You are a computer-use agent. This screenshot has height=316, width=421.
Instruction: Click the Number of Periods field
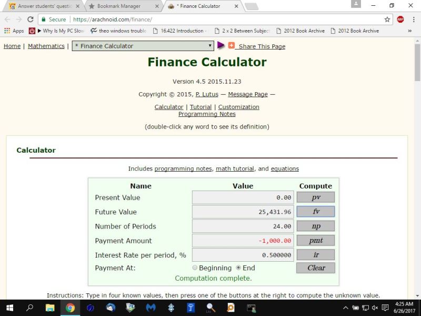(x=243, y=226)
